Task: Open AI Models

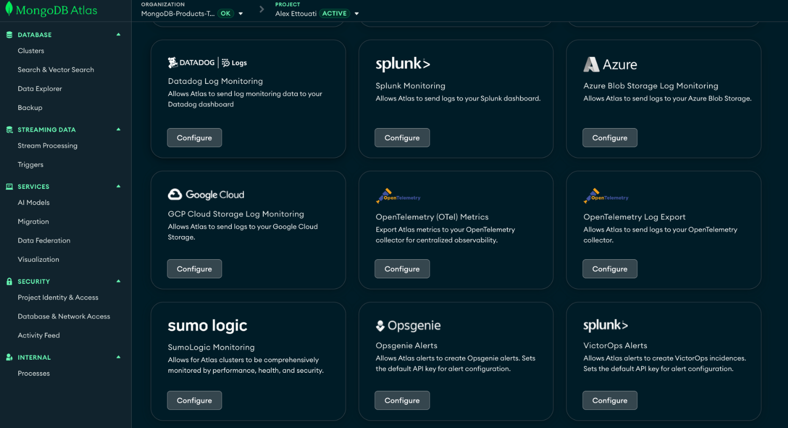Action: pos(34,202)
